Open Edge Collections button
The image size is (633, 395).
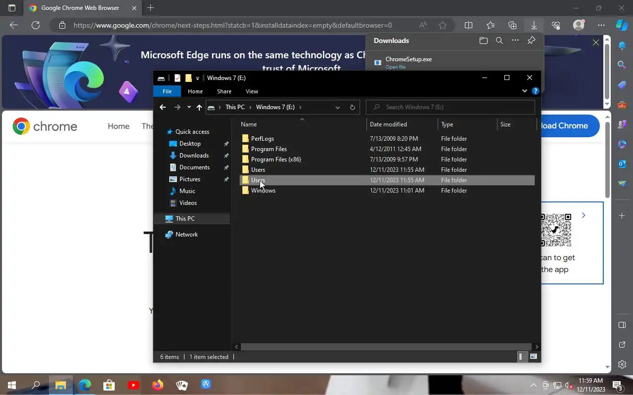(x=512, y=25)
